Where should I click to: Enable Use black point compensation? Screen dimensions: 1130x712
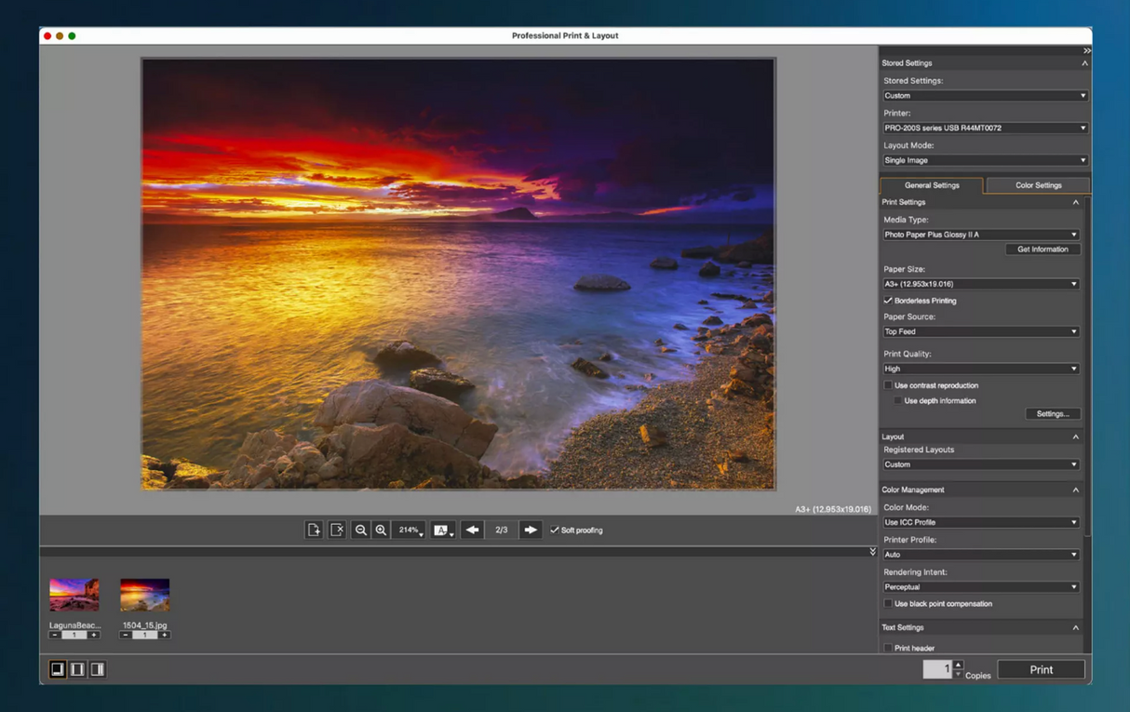888,604
